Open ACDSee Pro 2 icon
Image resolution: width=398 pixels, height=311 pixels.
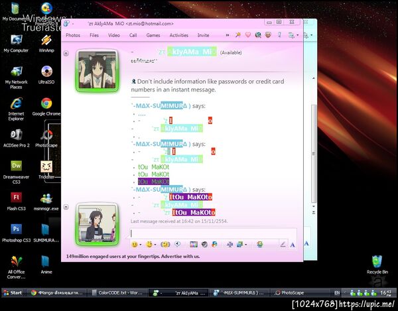tap(16, 138)
